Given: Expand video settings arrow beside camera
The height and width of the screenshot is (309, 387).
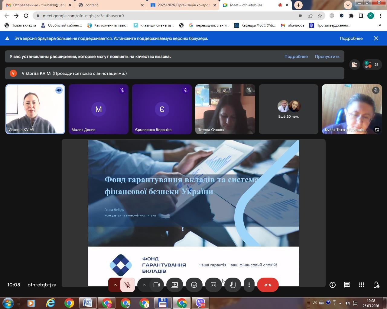Looking at the screenshot, I should 144,285.
